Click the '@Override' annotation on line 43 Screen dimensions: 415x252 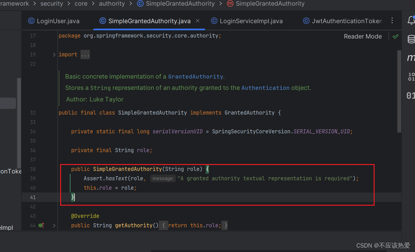coord(85,216)
